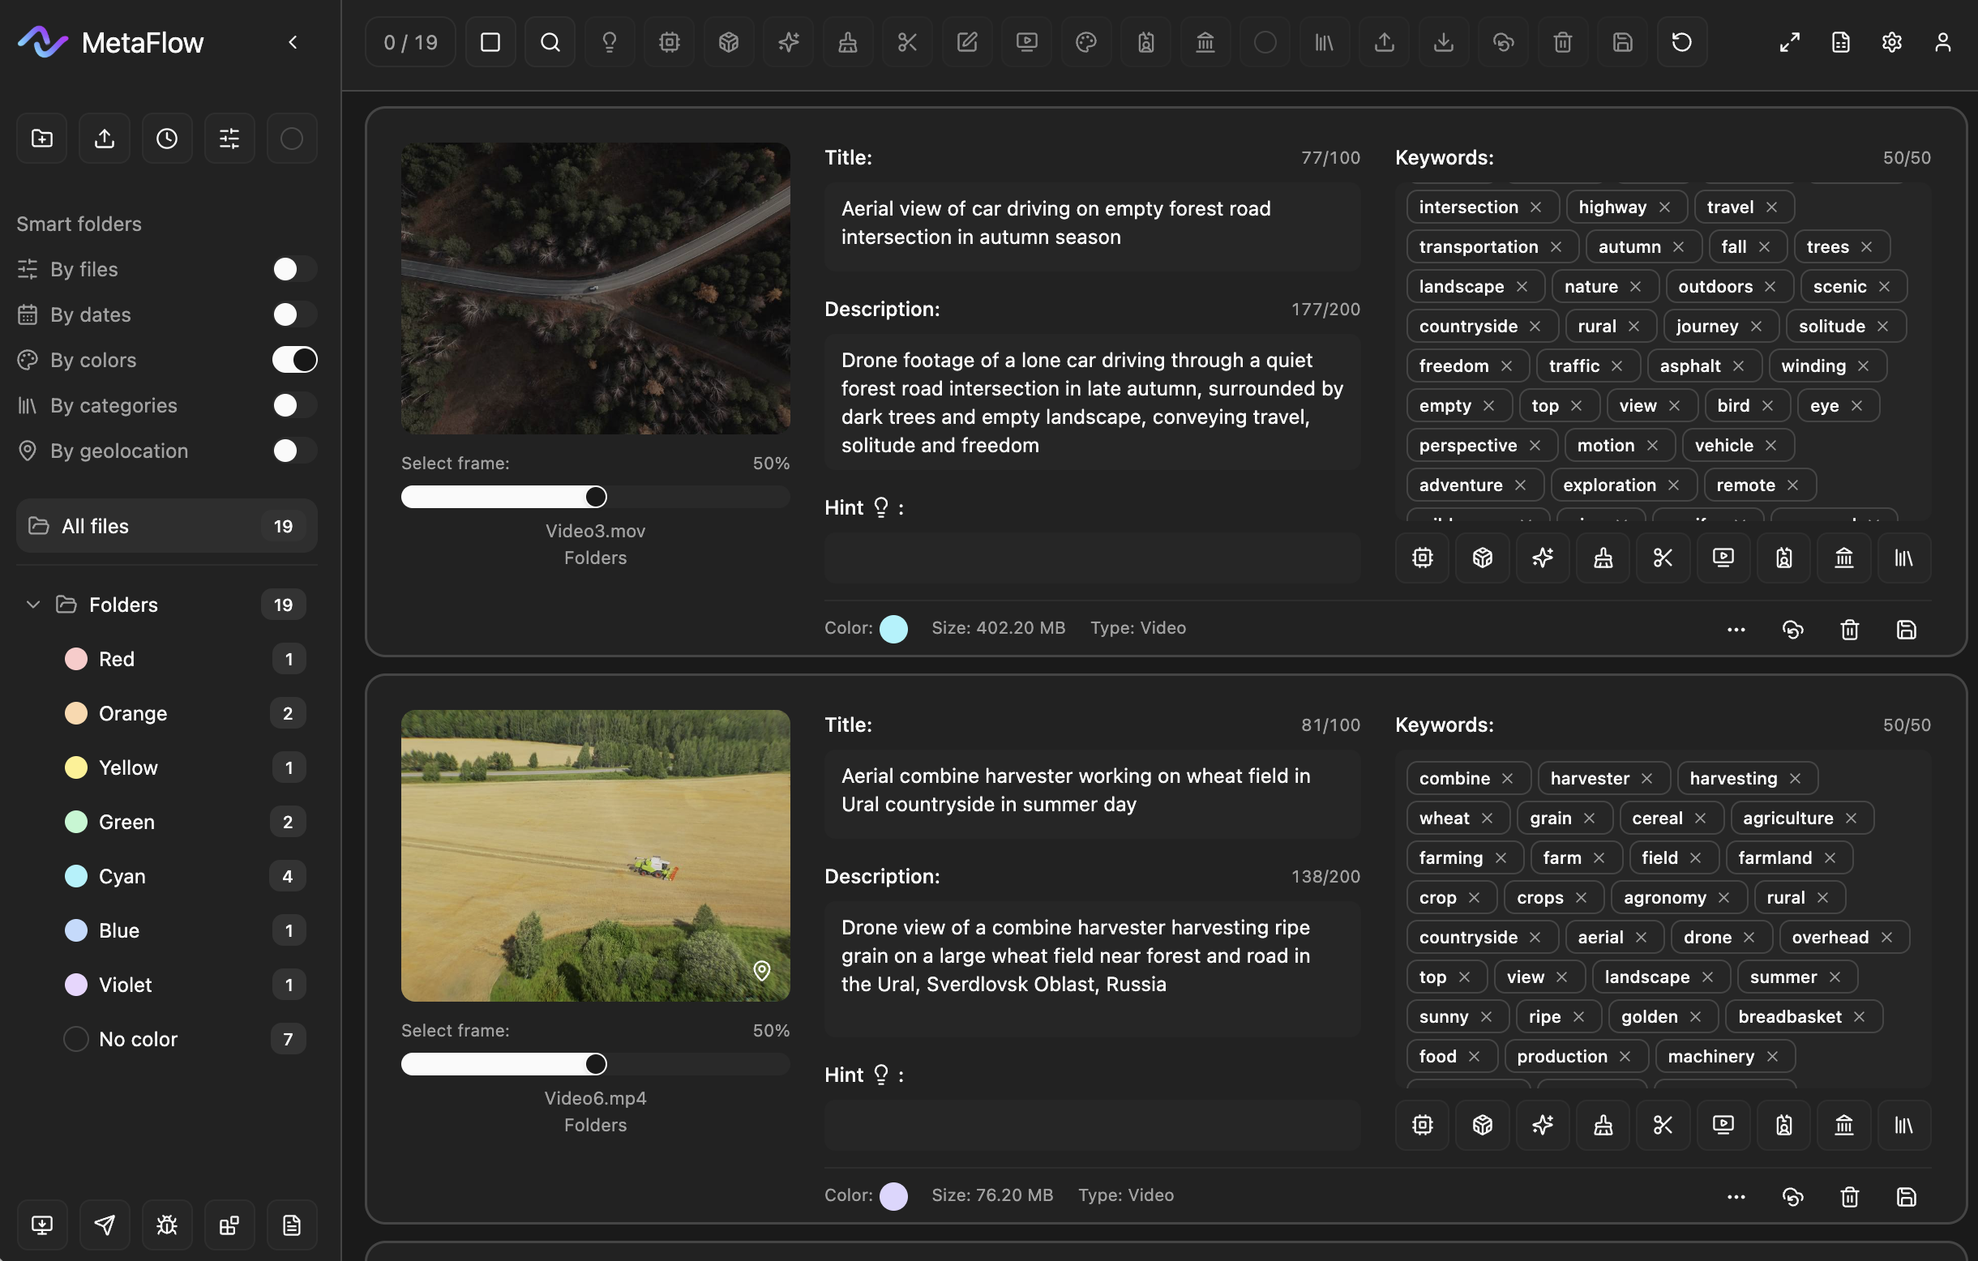Enable the By geolocation smart folder
Viewport: 1978px width, 1261px height.
point(294,451)
